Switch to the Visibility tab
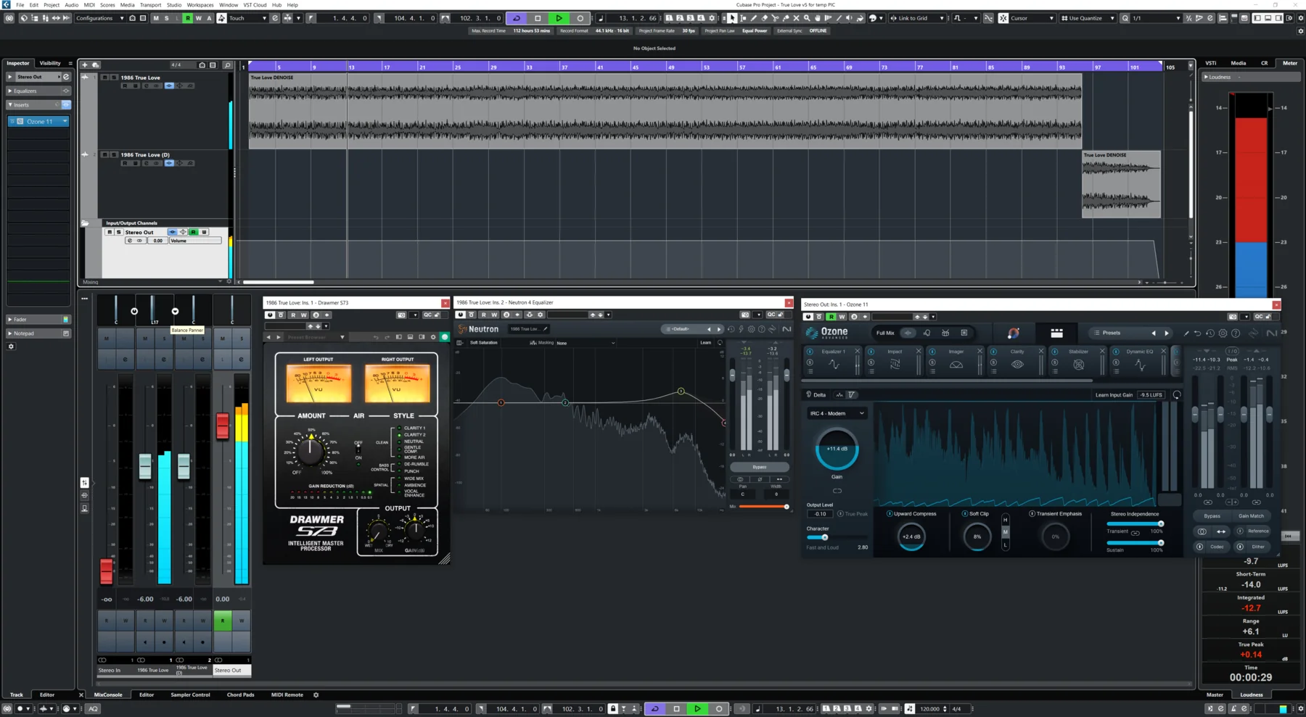The height and width of the screenshot is (717, 1306). tap(50, 63)
